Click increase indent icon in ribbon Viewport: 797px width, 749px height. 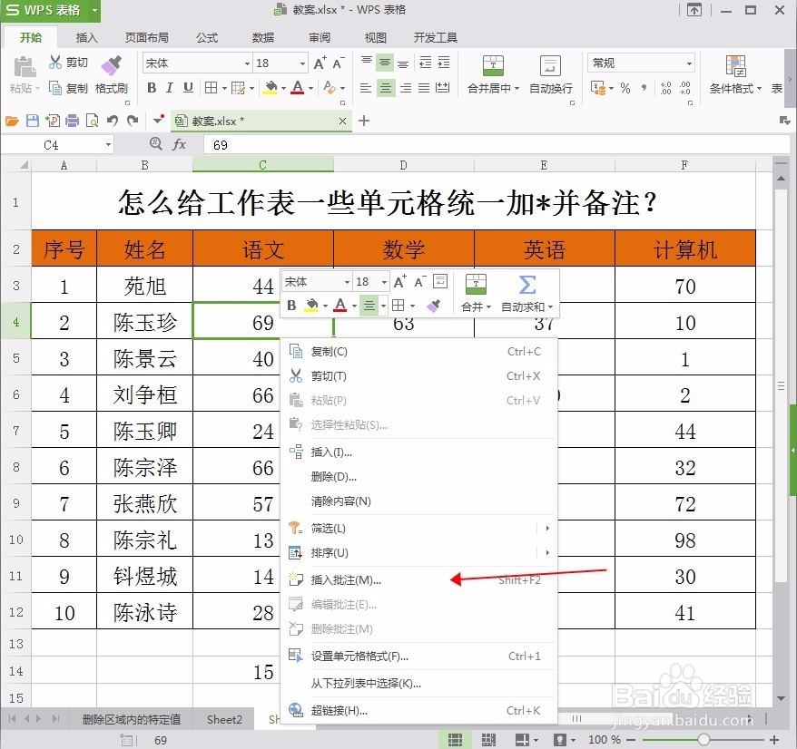443,63
